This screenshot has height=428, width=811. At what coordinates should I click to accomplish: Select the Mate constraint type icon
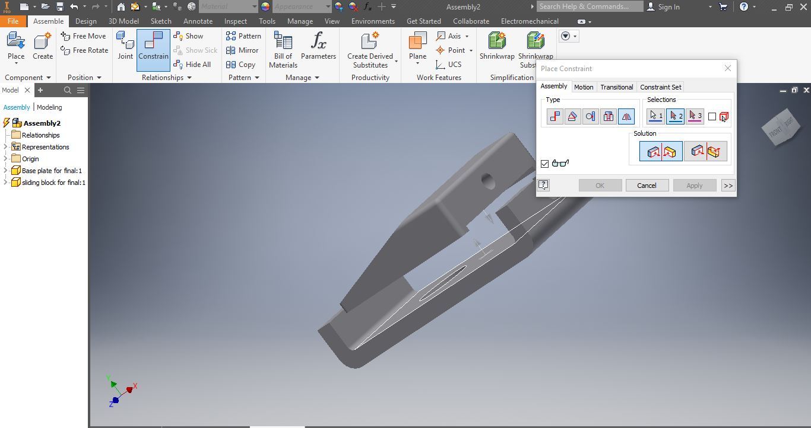tap(555, 116)
